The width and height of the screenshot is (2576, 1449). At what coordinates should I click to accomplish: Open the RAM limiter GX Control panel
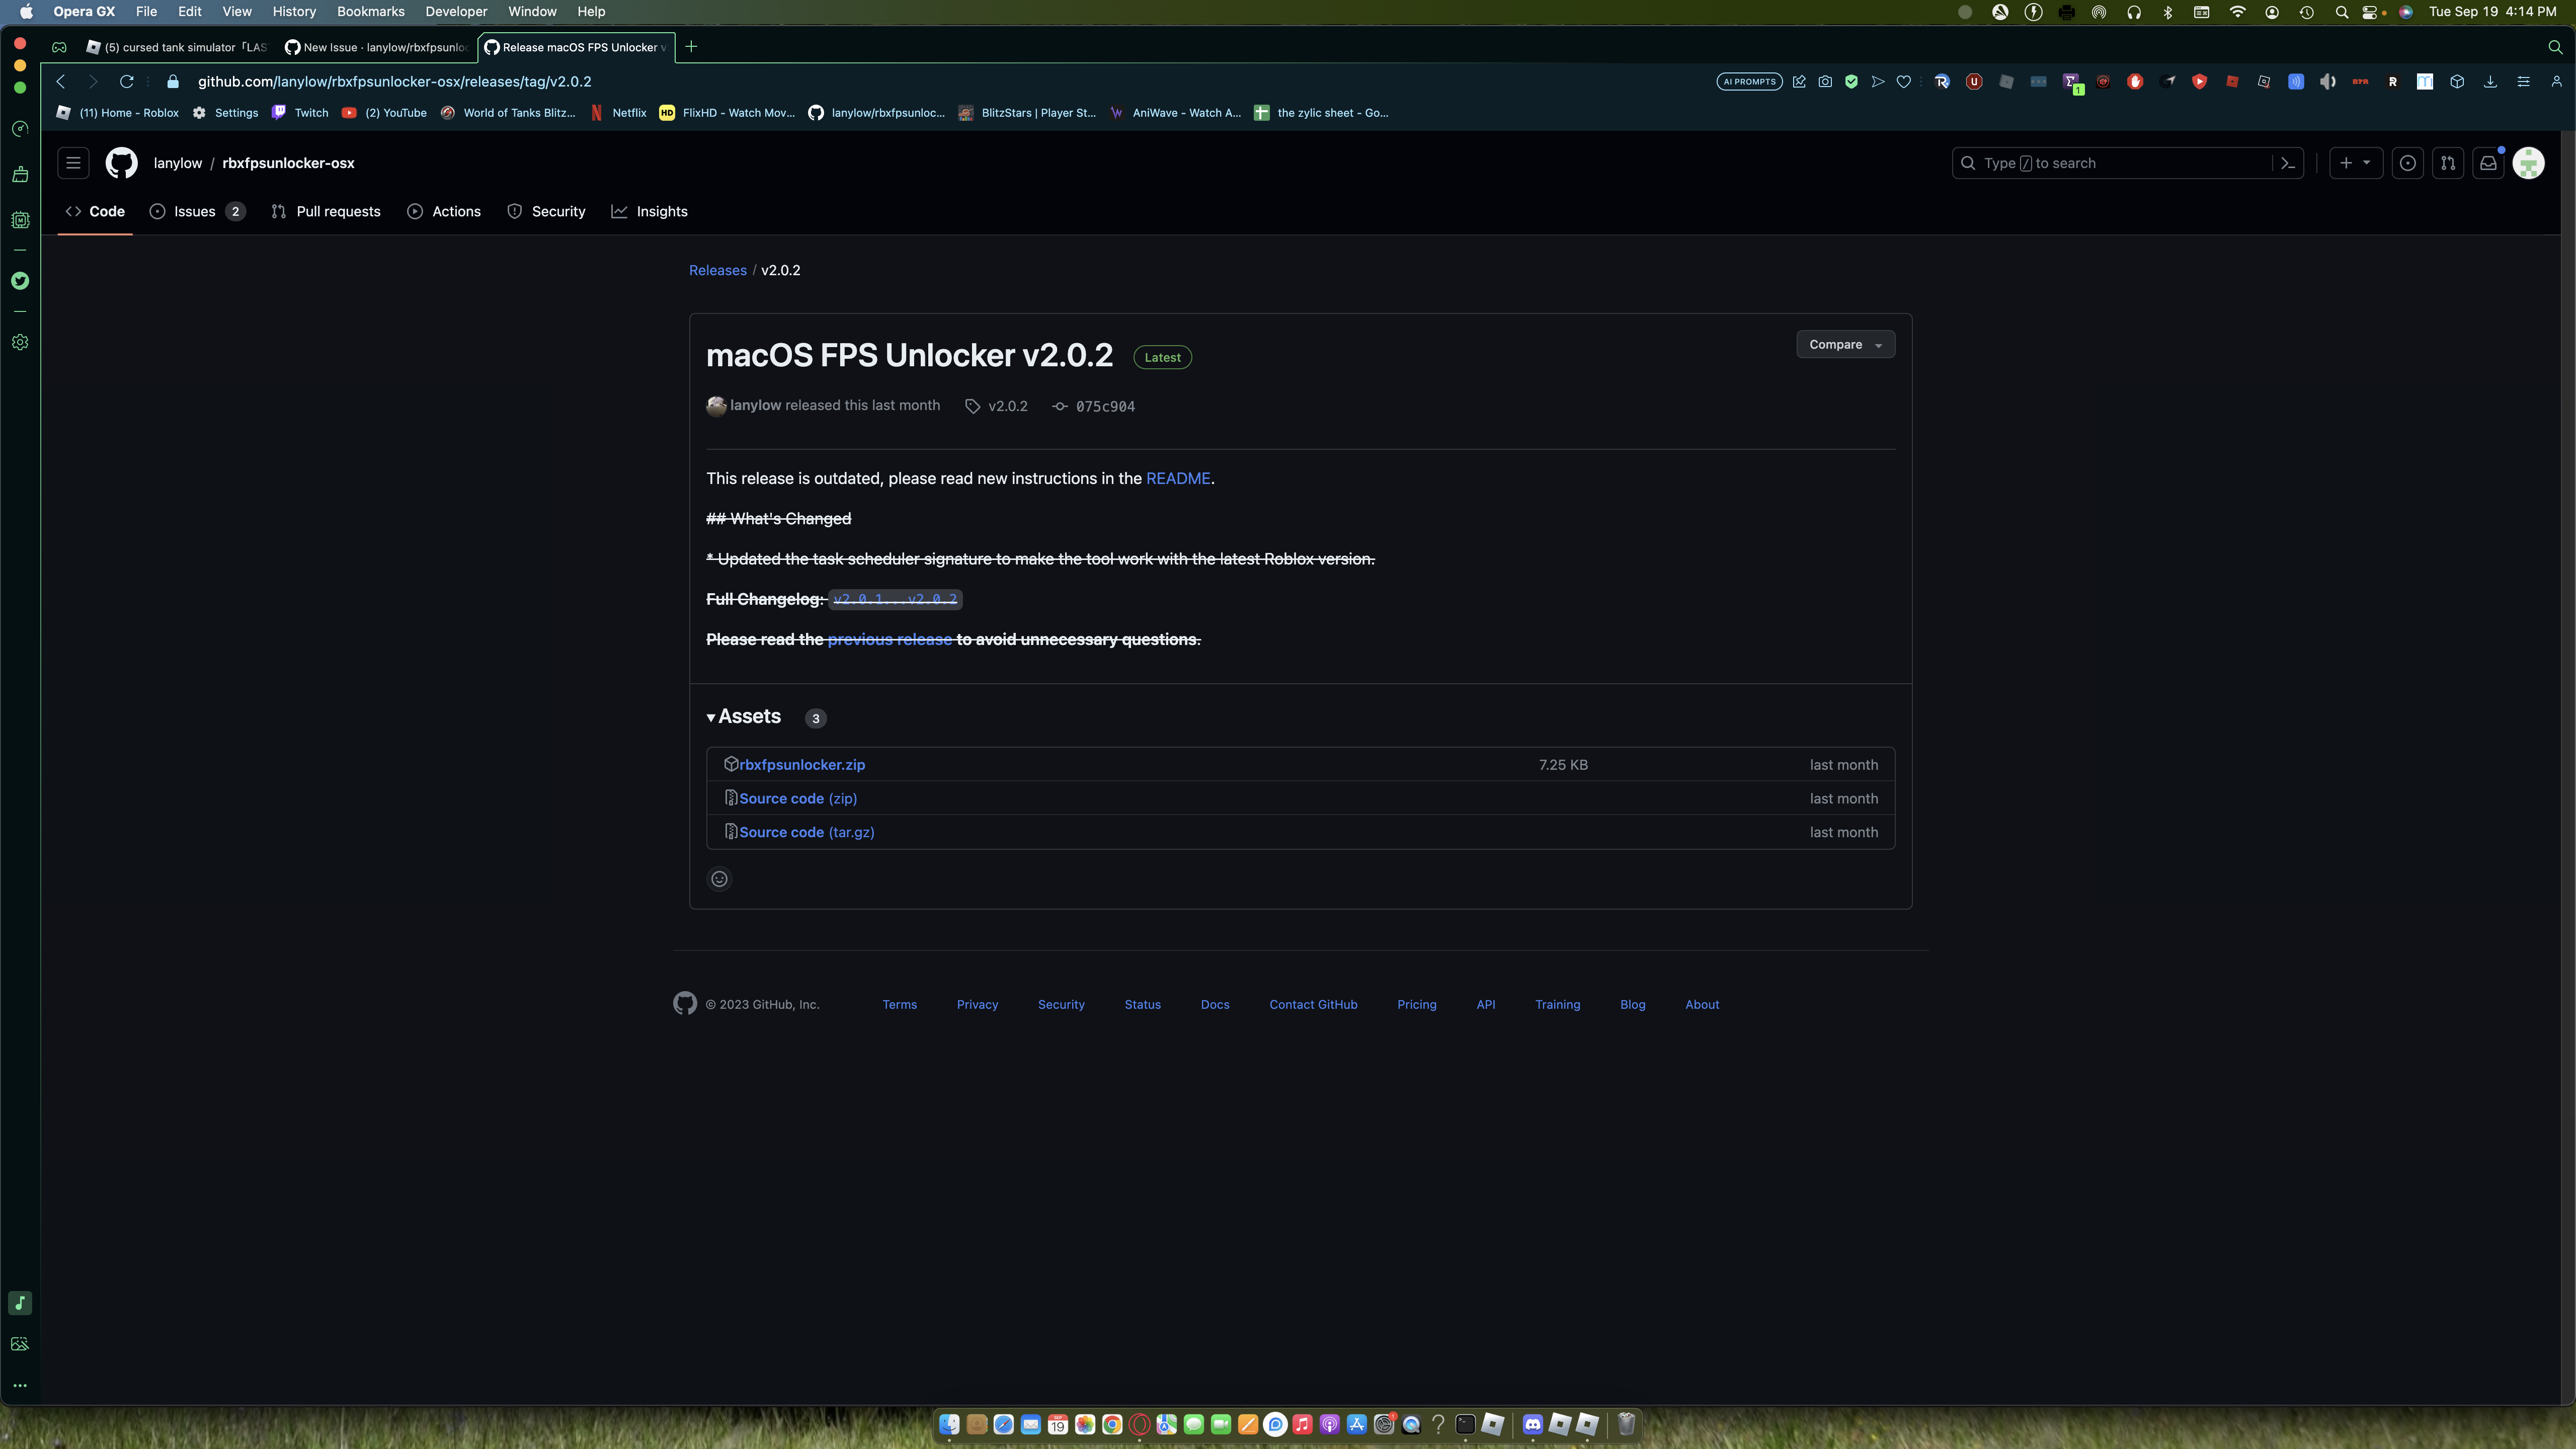tap(20, 220)
